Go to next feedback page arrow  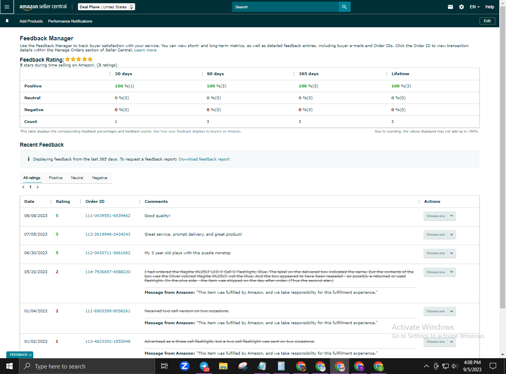pyautogui.click(x=38, y=187)
